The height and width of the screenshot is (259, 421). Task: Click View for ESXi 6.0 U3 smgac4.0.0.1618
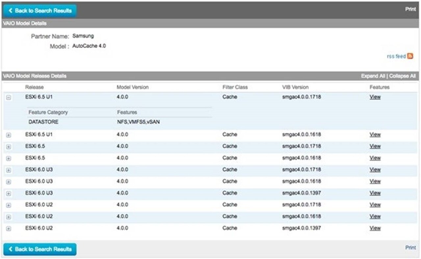375,181
